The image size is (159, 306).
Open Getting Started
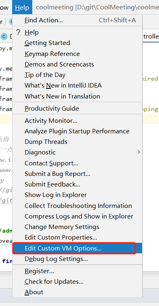tap(77, 43)
